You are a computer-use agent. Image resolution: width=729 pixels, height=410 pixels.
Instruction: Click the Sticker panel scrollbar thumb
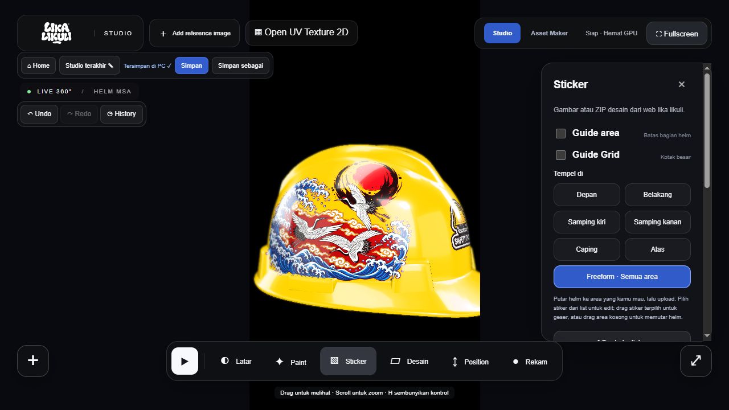(707, 130)
